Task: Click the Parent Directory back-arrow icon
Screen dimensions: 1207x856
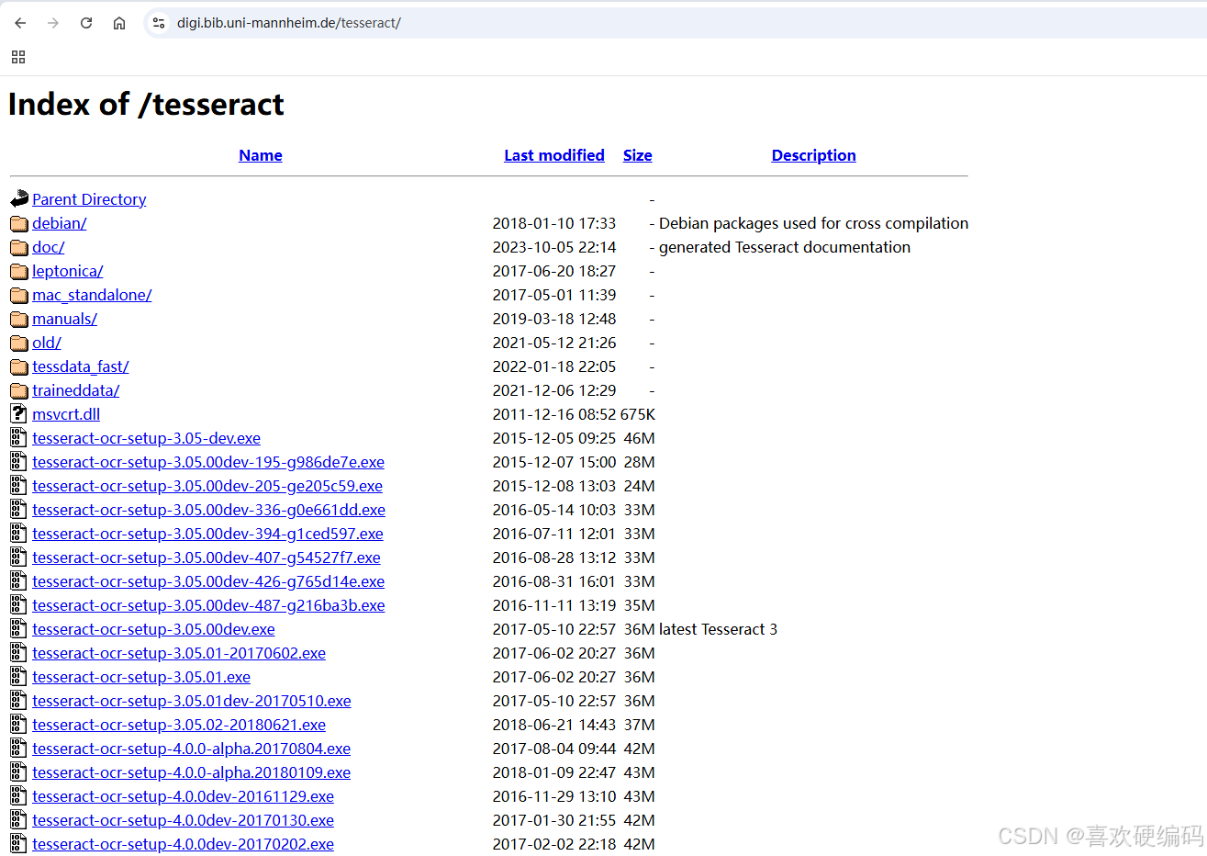Action: point(19,198)
